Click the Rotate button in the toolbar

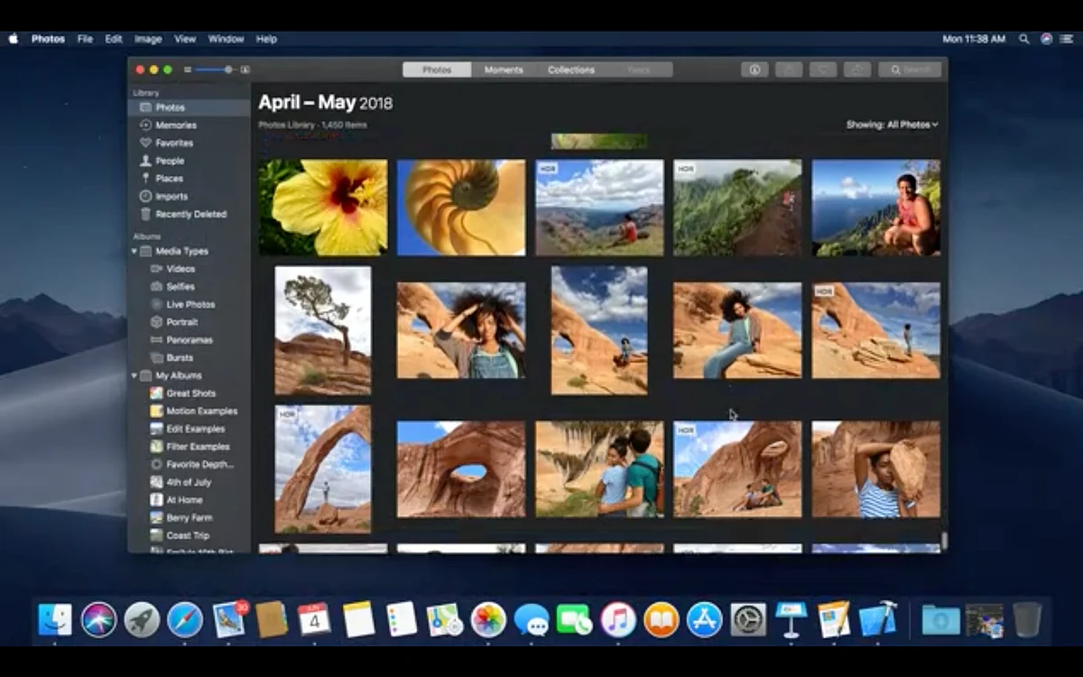click(x=857, y=70)
